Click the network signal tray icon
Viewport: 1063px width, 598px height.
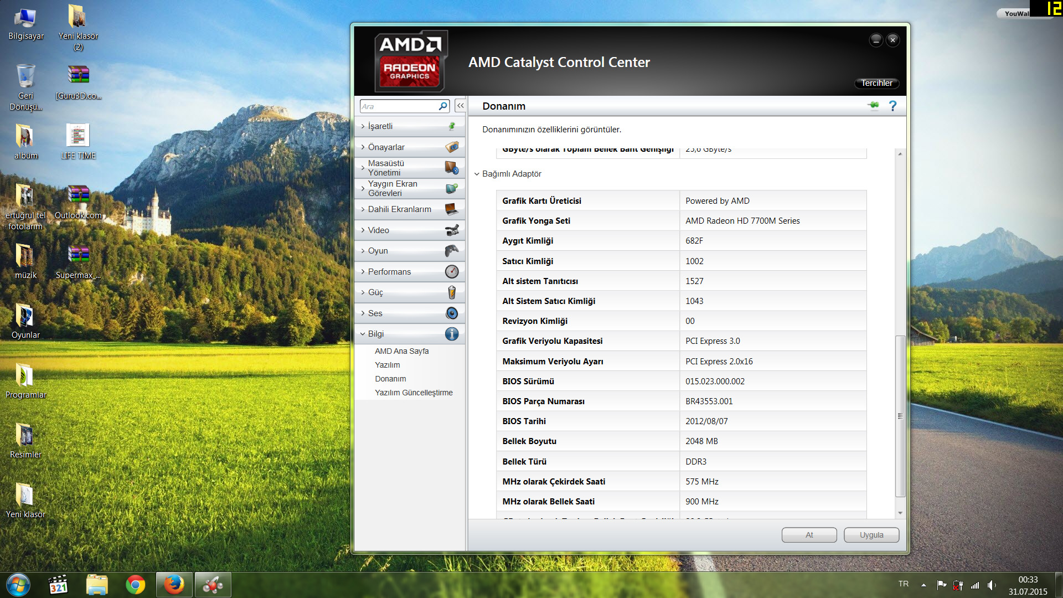pos(975,585)
